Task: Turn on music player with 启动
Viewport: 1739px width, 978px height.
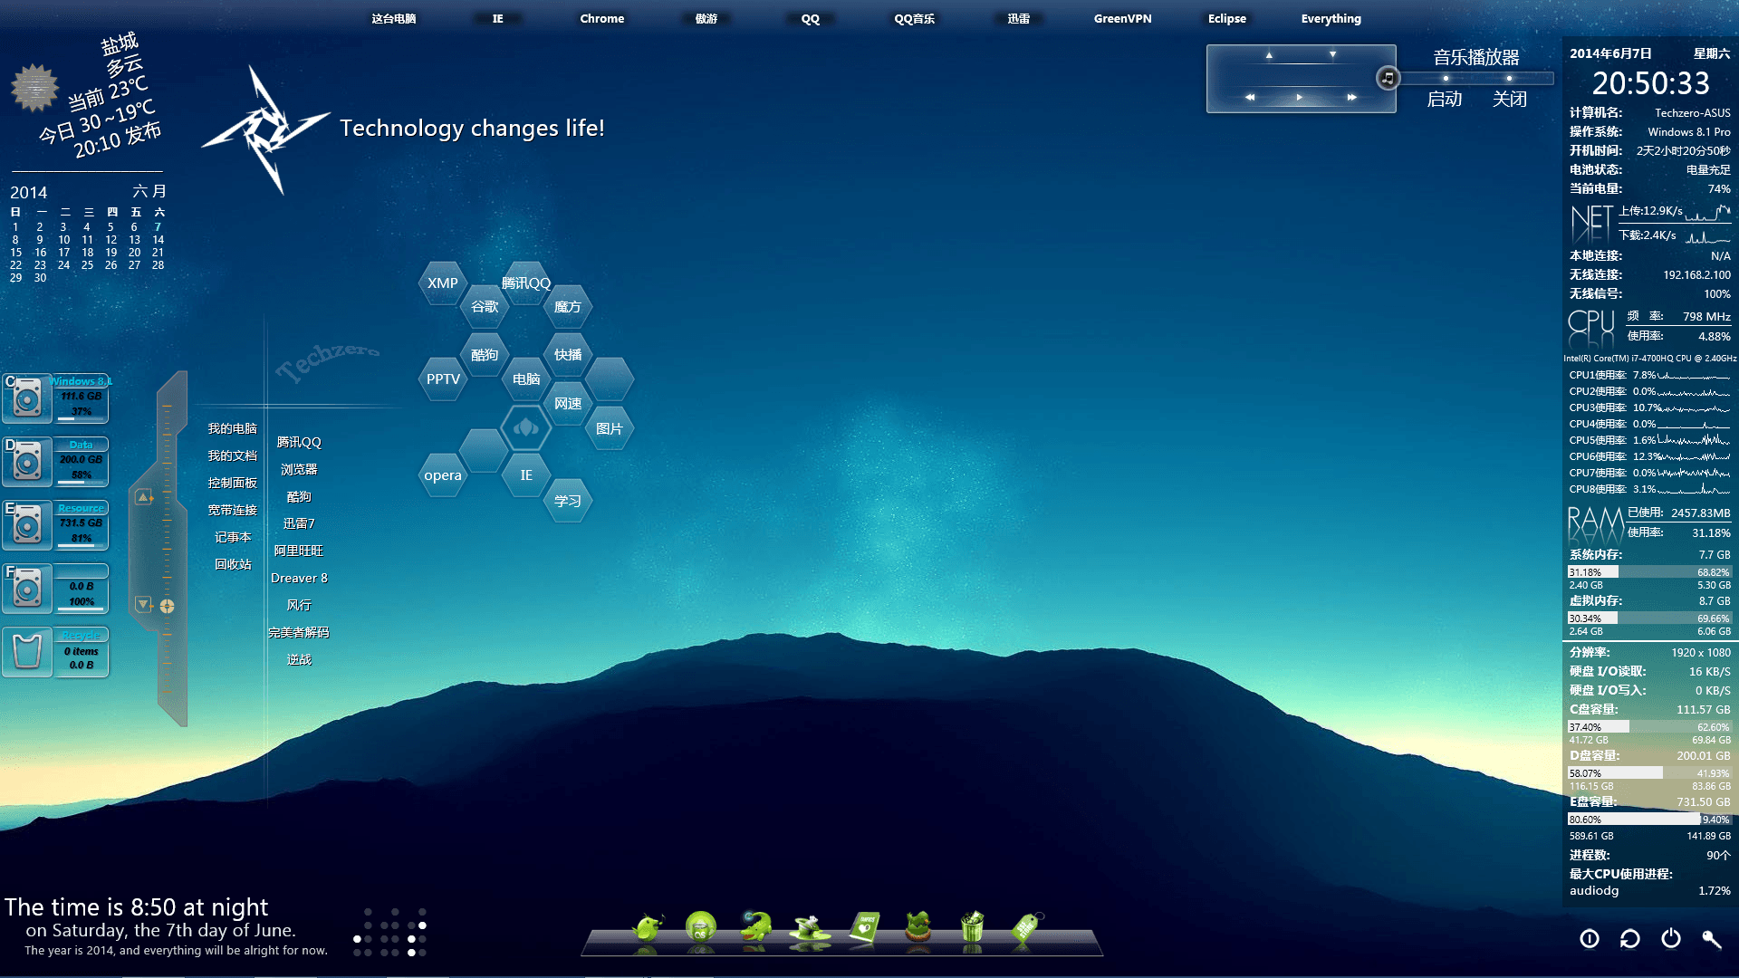Action: coord(1445,99)
